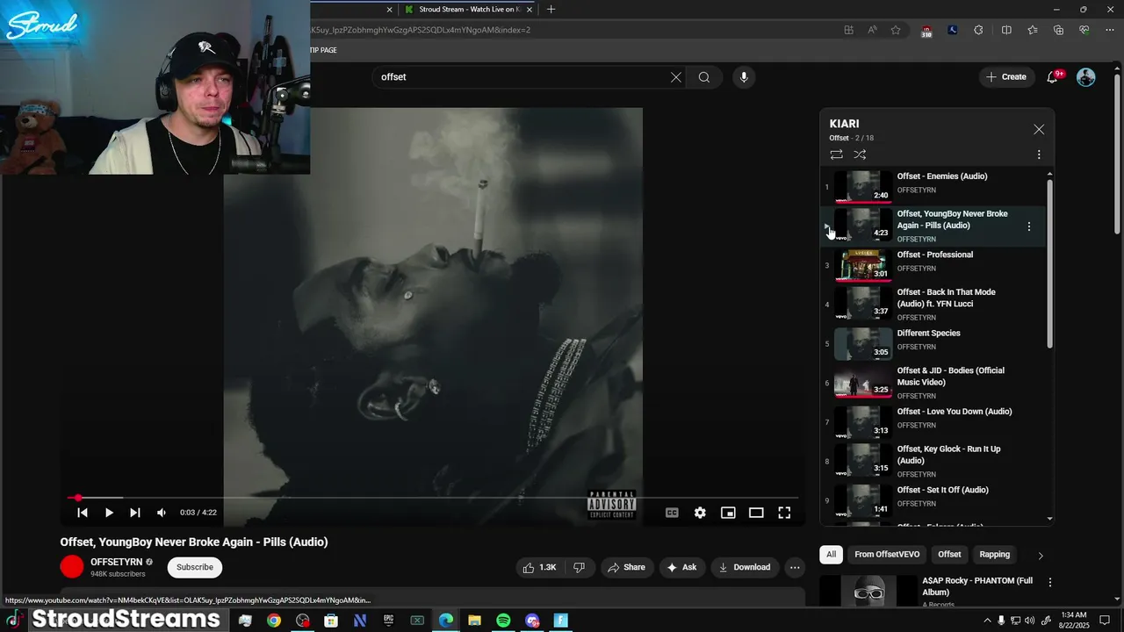Toggle shuffle for the KIARI playlist
The height and width of the screenshot is (632, 1124).
(x=860, y=154)
